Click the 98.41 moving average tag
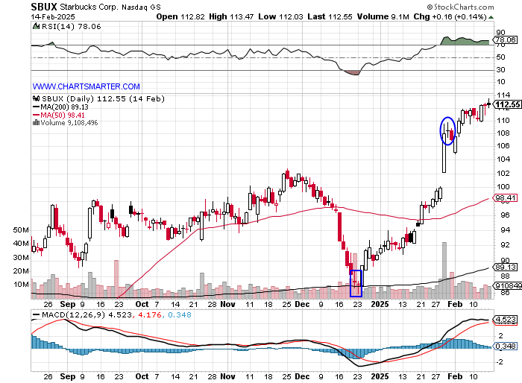Viewport: 522px width, 383px height. 505,198
